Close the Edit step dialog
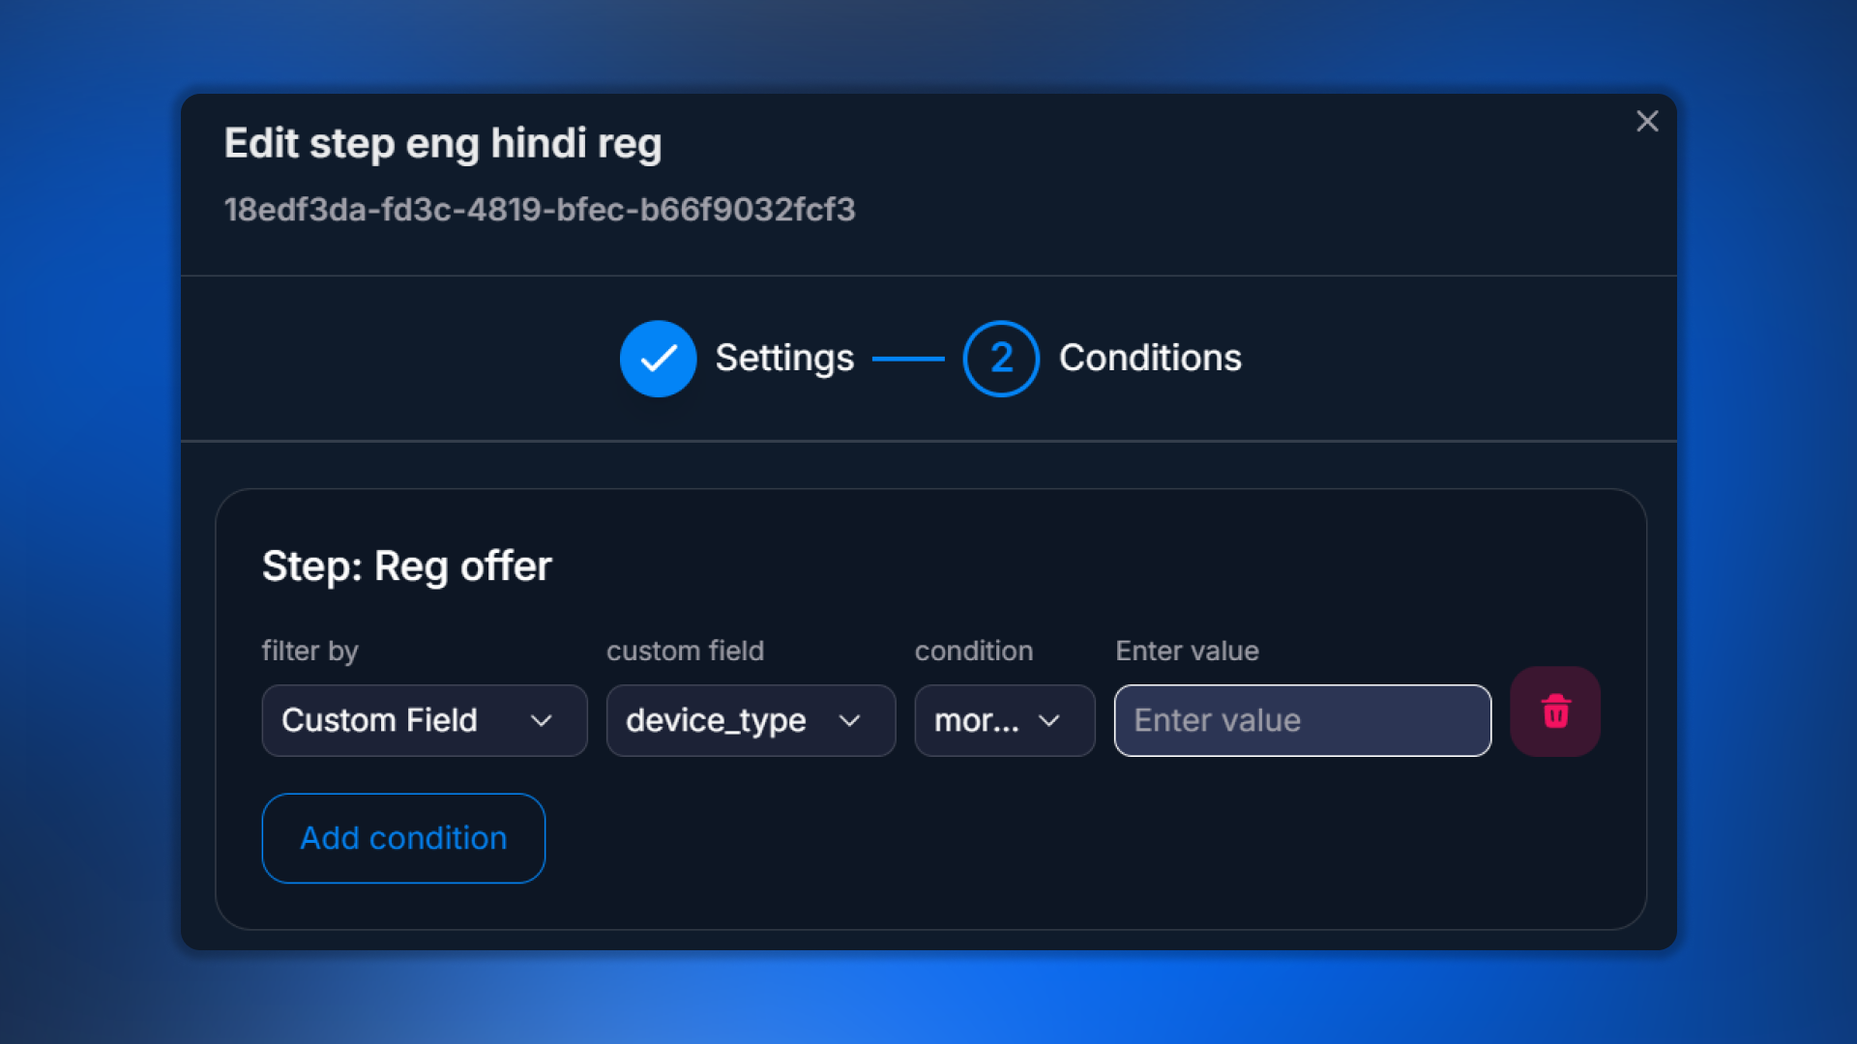The width and height of the screenshot is (1857, 1044). click(1647, 121)
